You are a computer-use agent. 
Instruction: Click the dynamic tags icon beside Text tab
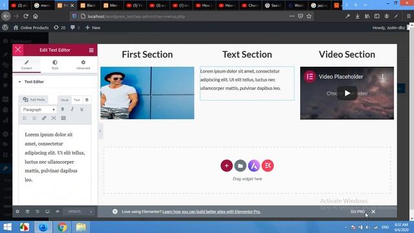click(x=87, y=100)
